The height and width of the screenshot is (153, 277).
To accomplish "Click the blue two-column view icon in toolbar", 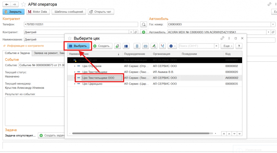I will [x=126, y=46].
